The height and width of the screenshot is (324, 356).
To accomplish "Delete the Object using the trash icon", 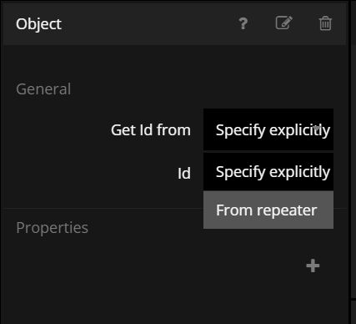I will click(x=325, y=23).
